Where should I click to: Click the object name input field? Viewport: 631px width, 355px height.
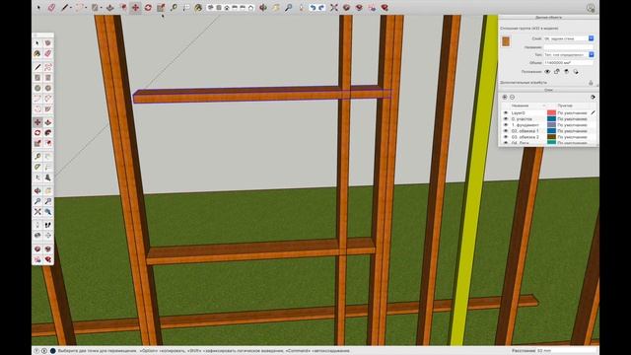(x=569, y=47)
